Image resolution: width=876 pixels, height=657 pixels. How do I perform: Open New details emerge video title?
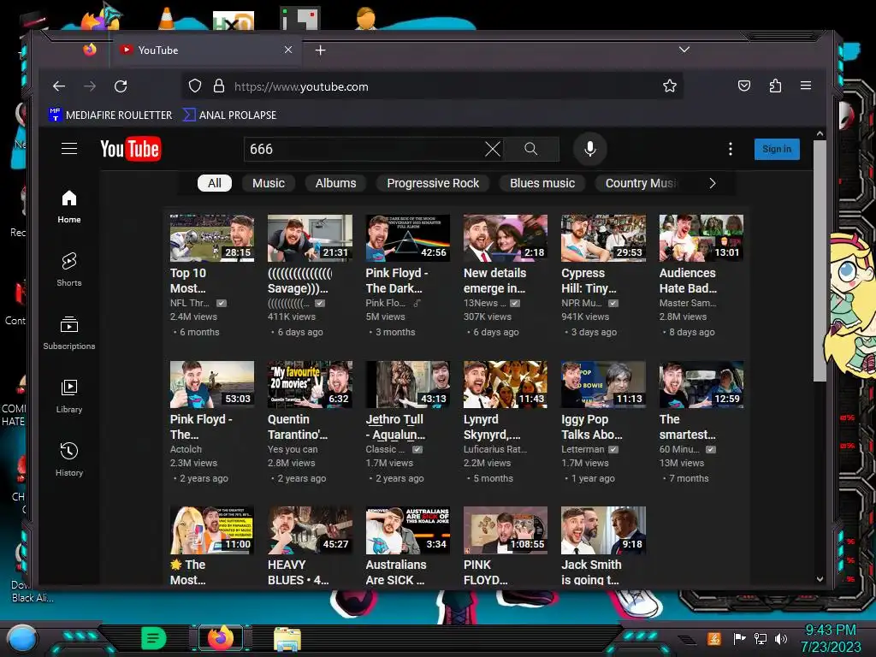tap(494, 281)
